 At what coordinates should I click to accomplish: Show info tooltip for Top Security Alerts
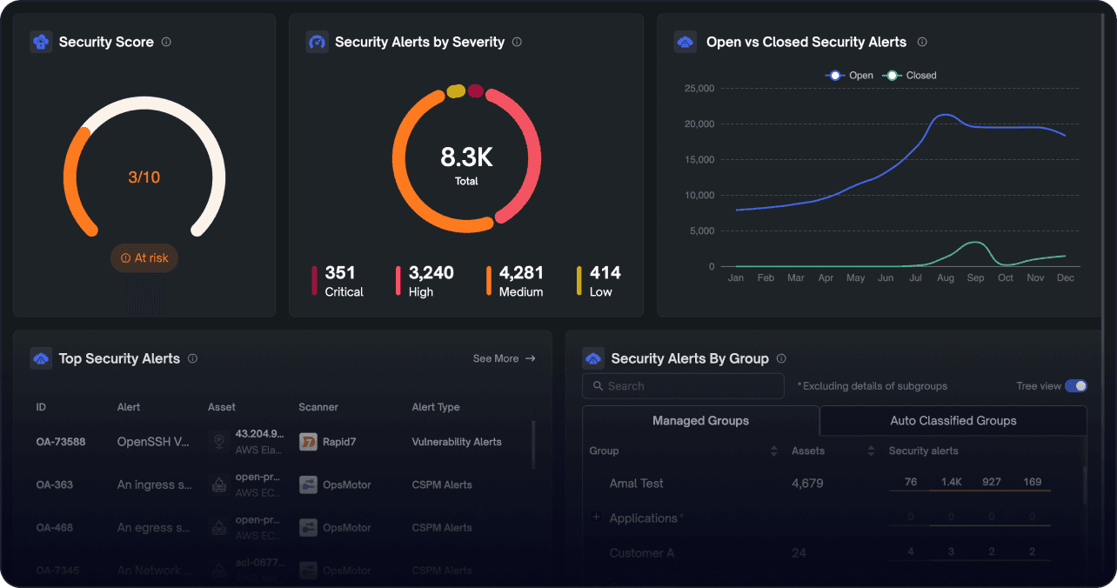point(192,358)
